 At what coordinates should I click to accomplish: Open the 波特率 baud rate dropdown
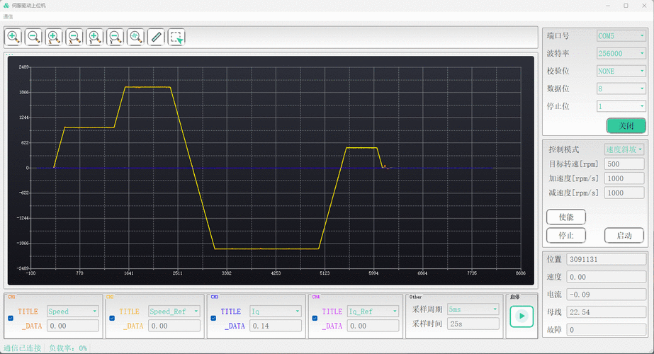coord(621,53)
